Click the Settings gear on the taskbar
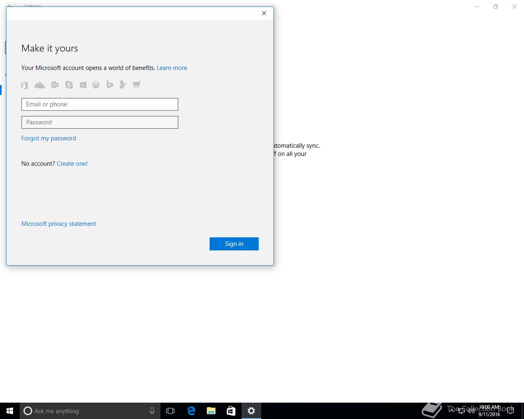This screenshot has width=524, height=419. 251,411
